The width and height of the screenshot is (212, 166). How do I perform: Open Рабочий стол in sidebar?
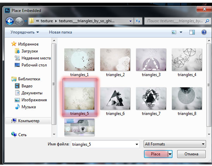coord(34,65)
